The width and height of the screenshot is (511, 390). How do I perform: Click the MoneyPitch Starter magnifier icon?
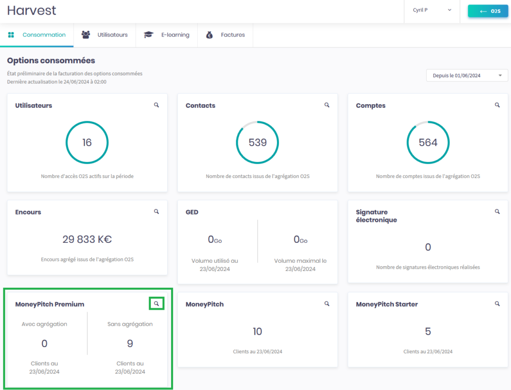pos(497,303)
